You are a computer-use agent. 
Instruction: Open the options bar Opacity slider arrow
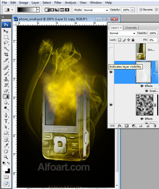coord(133,10)
